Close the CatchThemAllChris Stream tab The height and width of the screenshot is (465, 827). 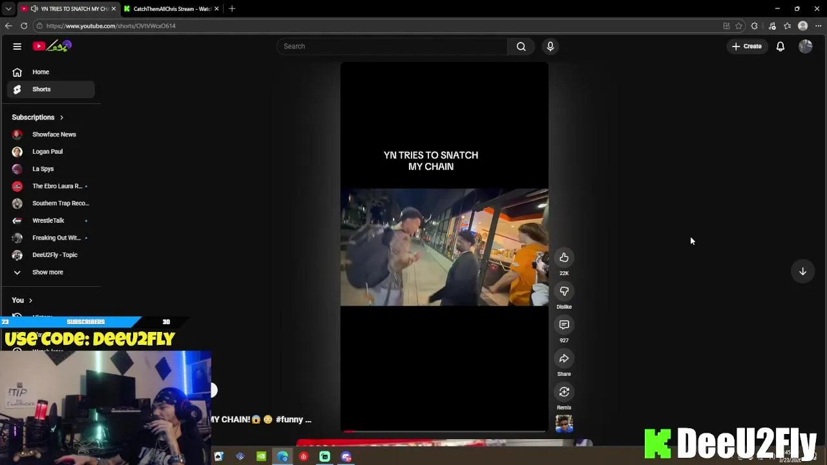[216, 9]
